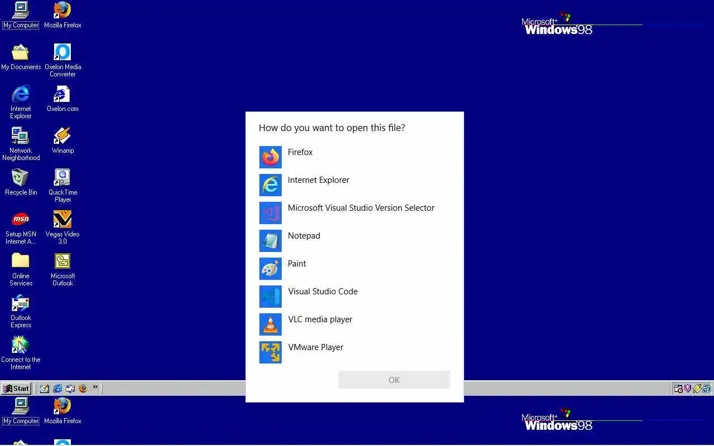This screenshot has width=714, height=446.
Task: Select the Internet Explorer desktop icon
Action: [x=21, y=102]
